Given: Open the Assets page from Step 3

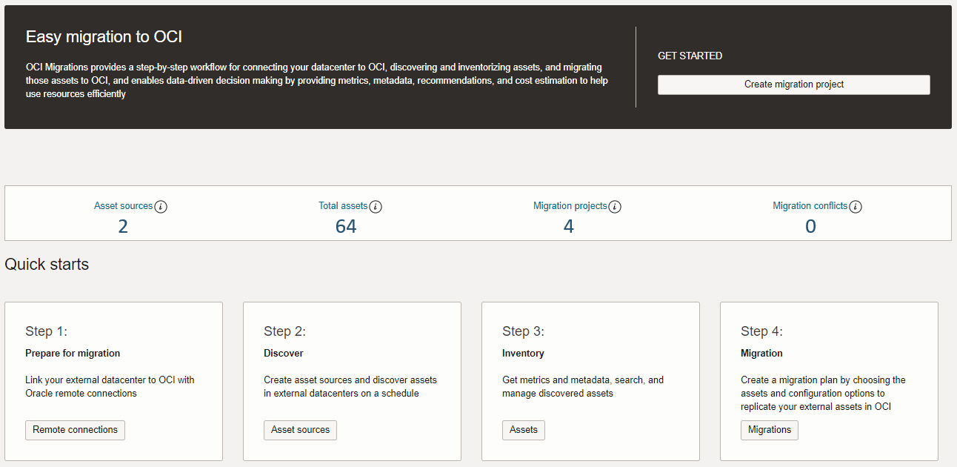Looking at the screenshot, I should click(524, 430).
